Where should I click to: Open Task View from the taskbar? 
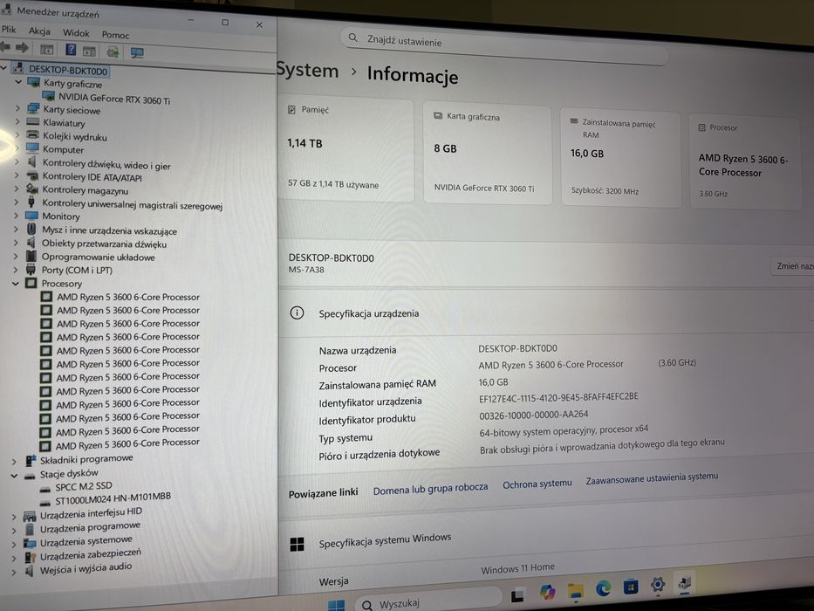pyautogui.click(x=517, y=595)
